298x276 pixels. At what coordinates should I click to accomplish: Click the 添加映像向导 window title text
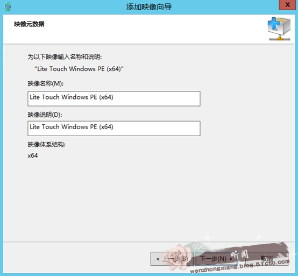[149, 7]
